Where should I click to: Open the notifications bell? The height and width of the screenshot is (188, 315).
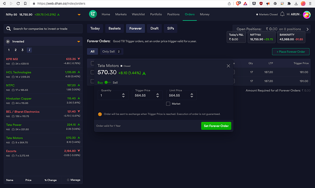(282, 14)
